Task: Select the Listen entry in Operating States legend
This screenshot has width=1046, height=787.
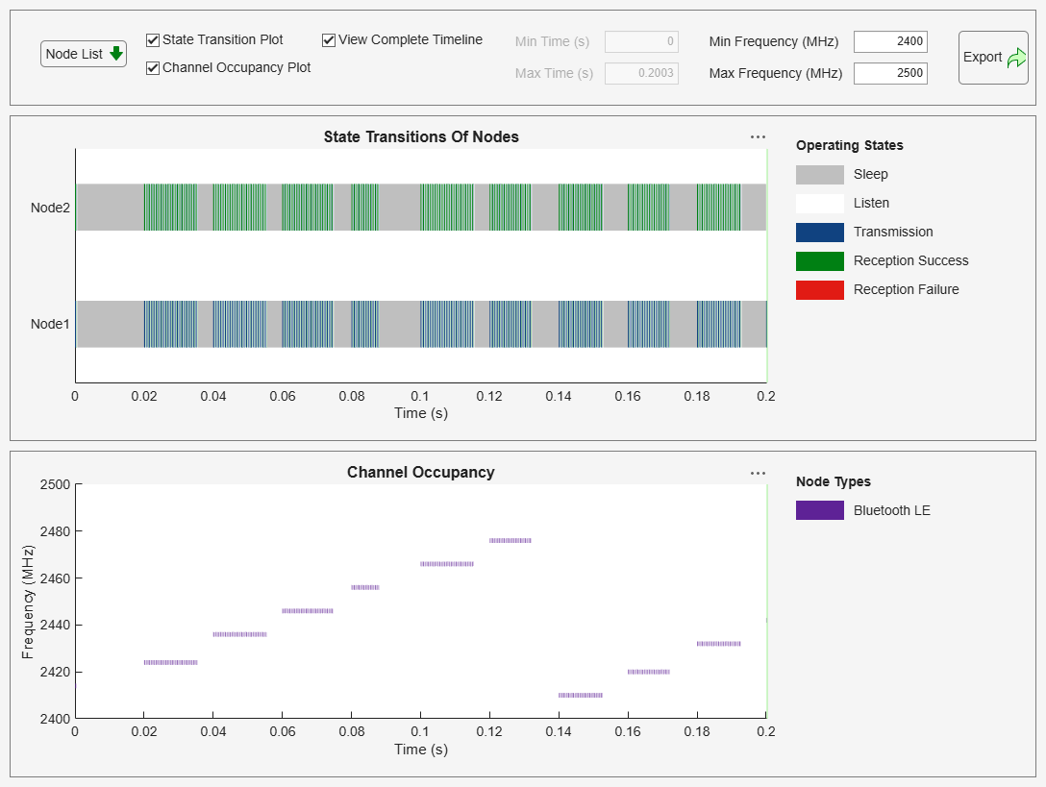Action: [x=870, y=203]
